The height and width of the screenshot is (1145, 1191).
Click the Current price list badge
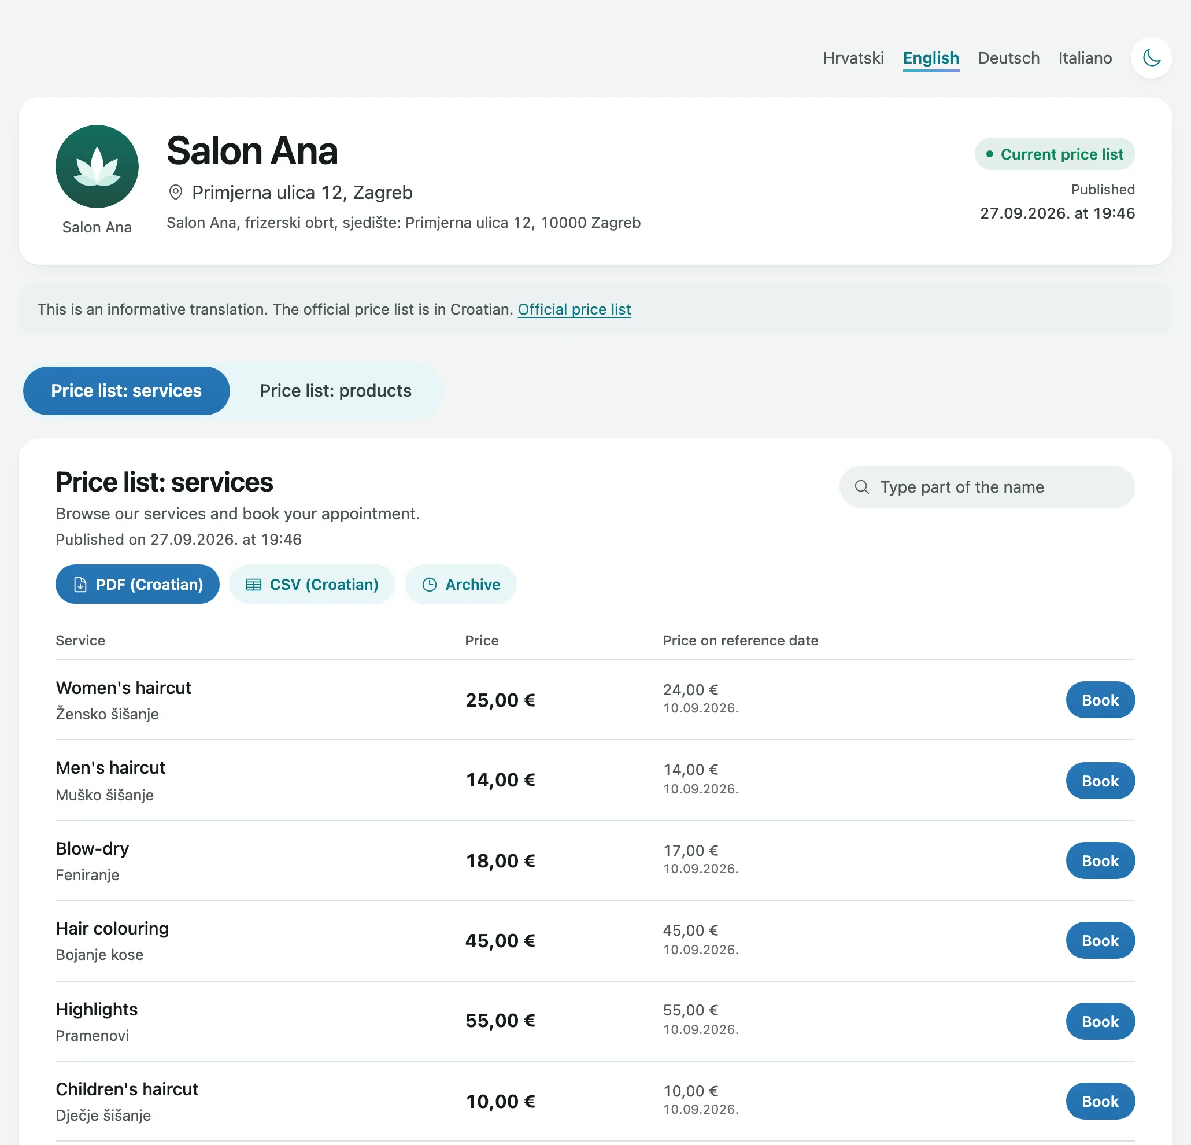pyautogui.click(x=1055, y=154)
